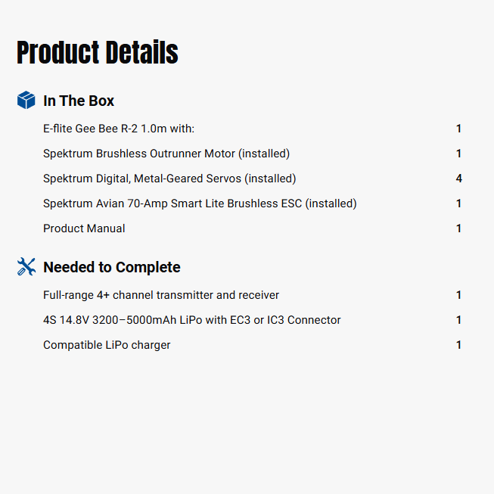This screenshot has width=494, height=494.
Task: Select the Needed to Complete heading
Action: (111, 267)
